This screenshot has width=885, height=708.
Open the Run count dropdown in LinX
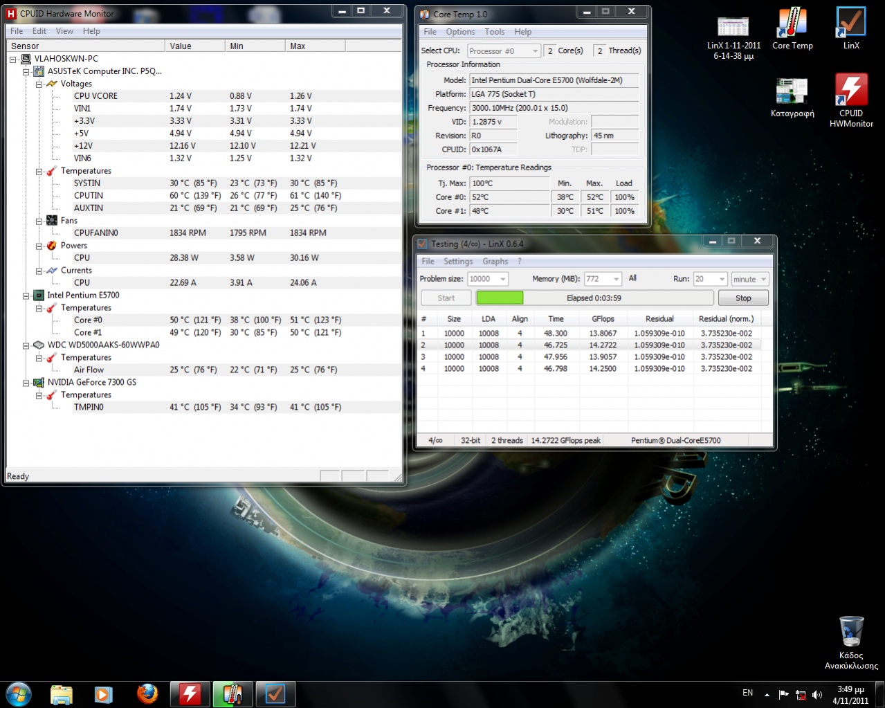[710, 279]
